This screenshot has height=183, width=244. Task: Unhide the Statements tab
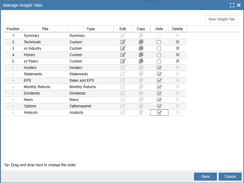click(x=159, y=74)
